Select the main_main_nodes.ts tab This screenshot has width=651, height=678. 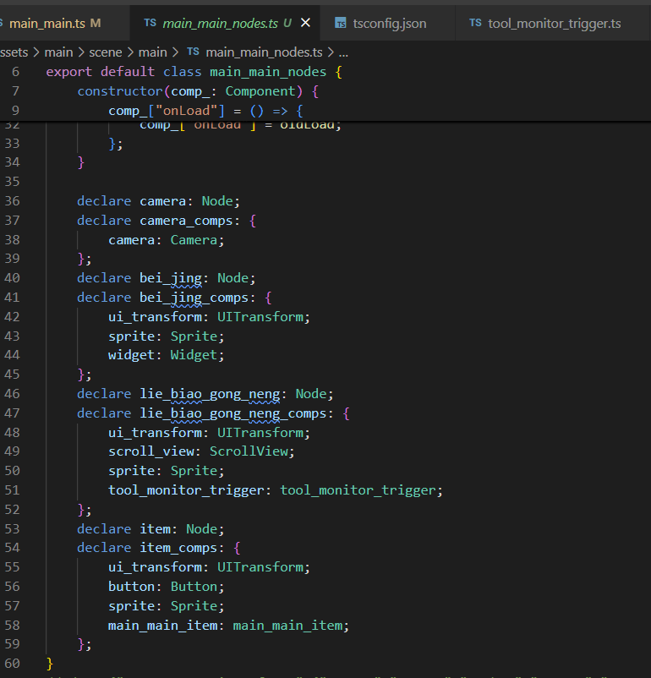point(225,23)
